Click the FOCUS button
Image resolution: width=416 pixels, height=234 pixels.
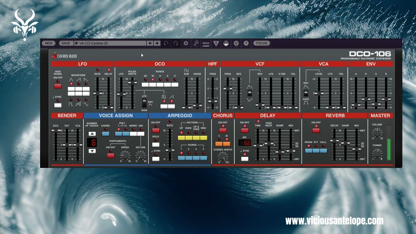(x=262, y=43)
